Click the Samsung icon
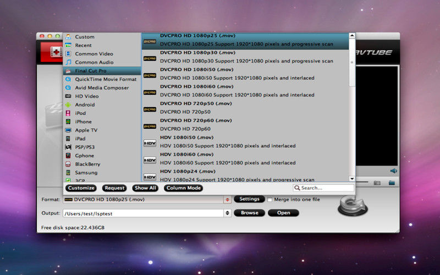This screenshot has width=440, height=275. pos(68,173)
